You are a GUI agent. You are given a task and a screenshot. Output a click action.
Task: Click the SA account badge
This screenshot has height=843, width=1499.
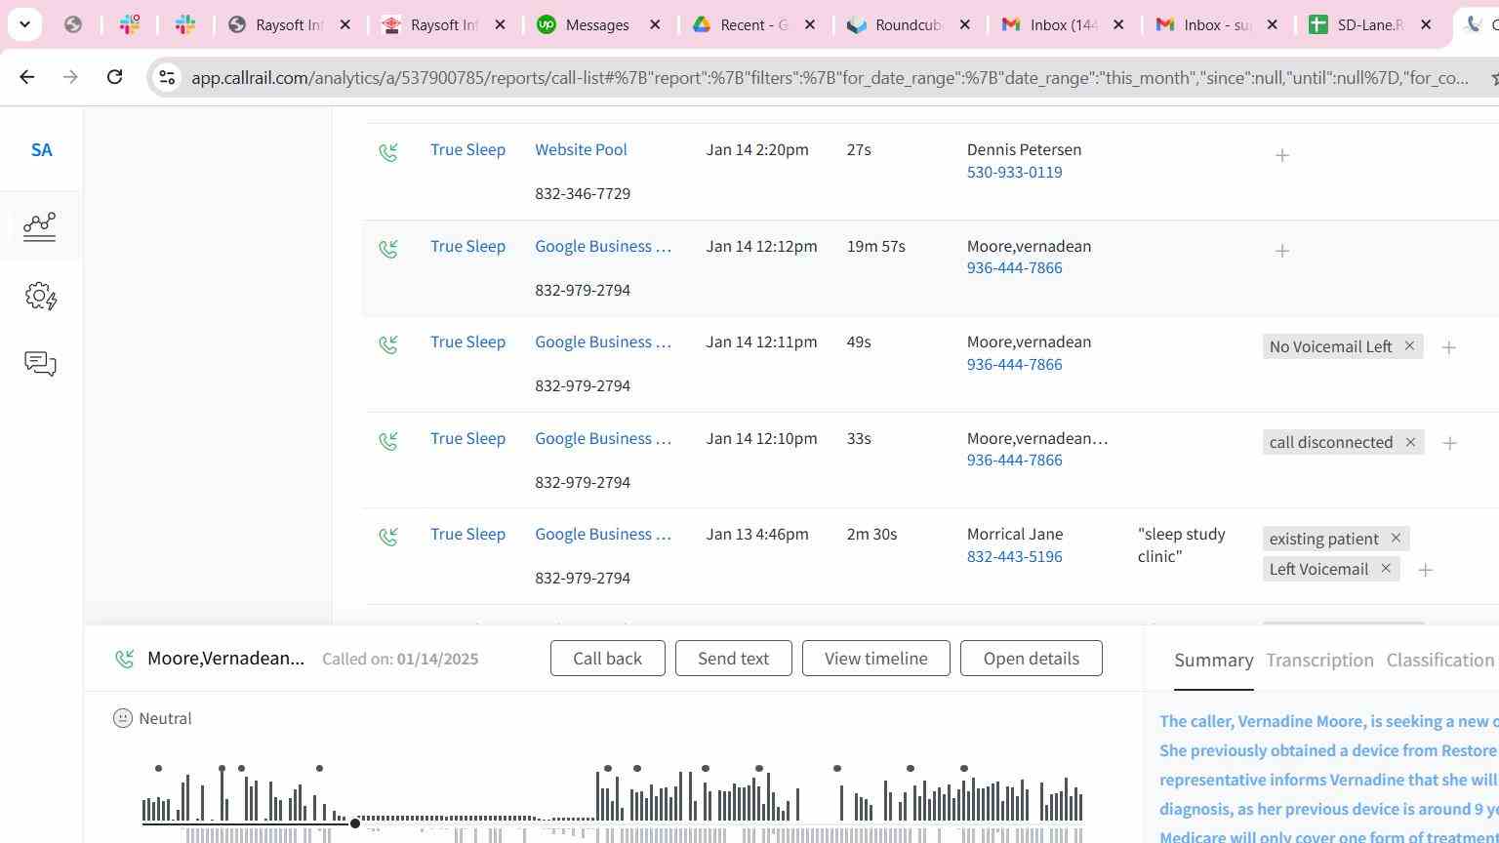coord(41,150)
